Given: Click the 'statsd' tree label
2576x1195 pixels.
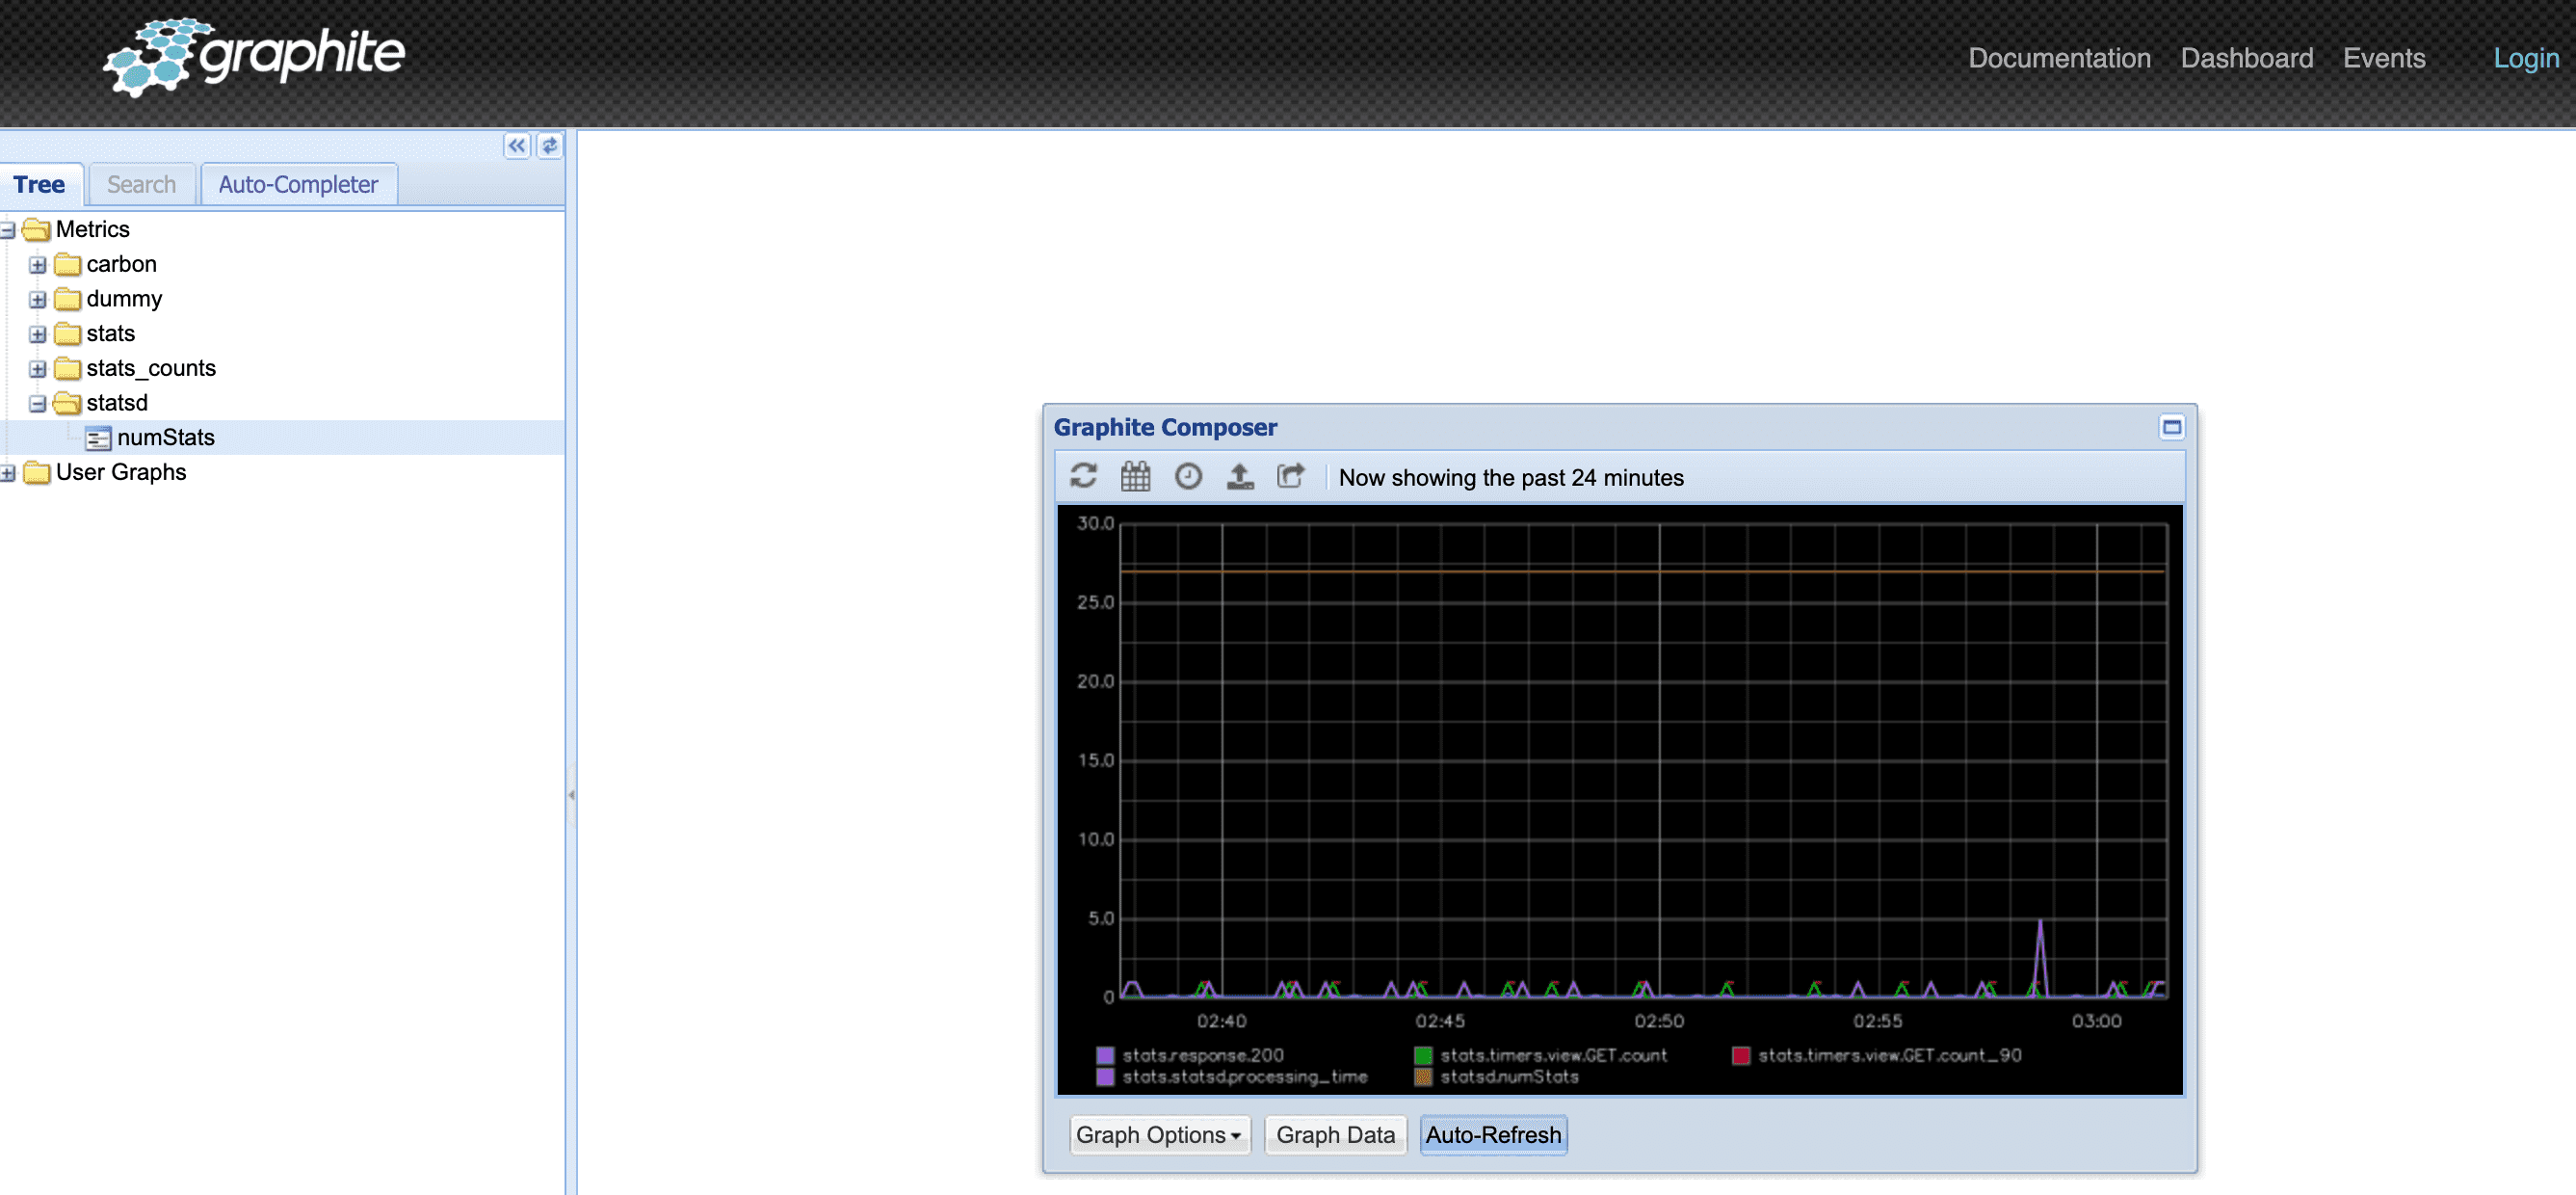Looking at the screenshot, I should 117,403.
